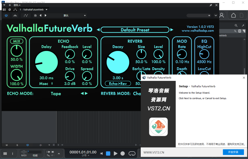The image size is (248, 159).
Task: Click the EQ HighCut knob
Action: click(x=204, y=54)
